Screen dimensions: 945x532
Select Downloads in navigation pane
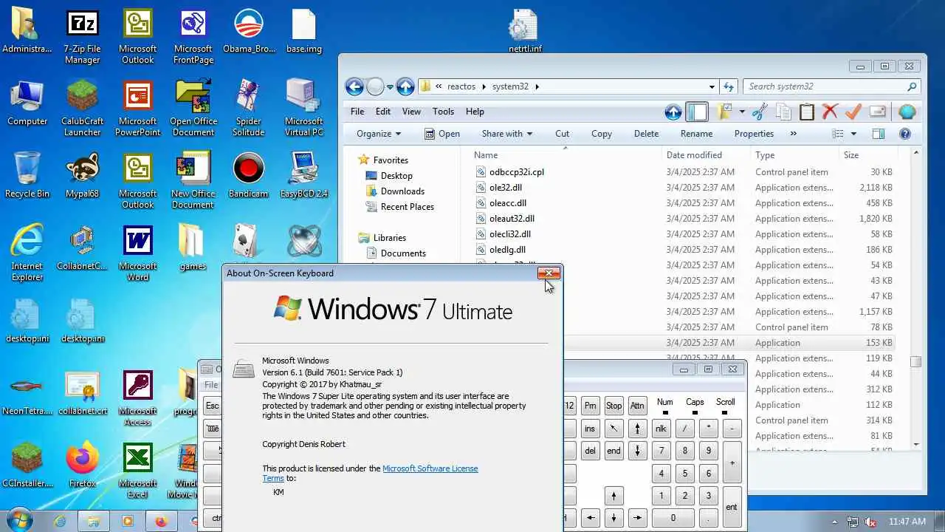tap(402, 191)
